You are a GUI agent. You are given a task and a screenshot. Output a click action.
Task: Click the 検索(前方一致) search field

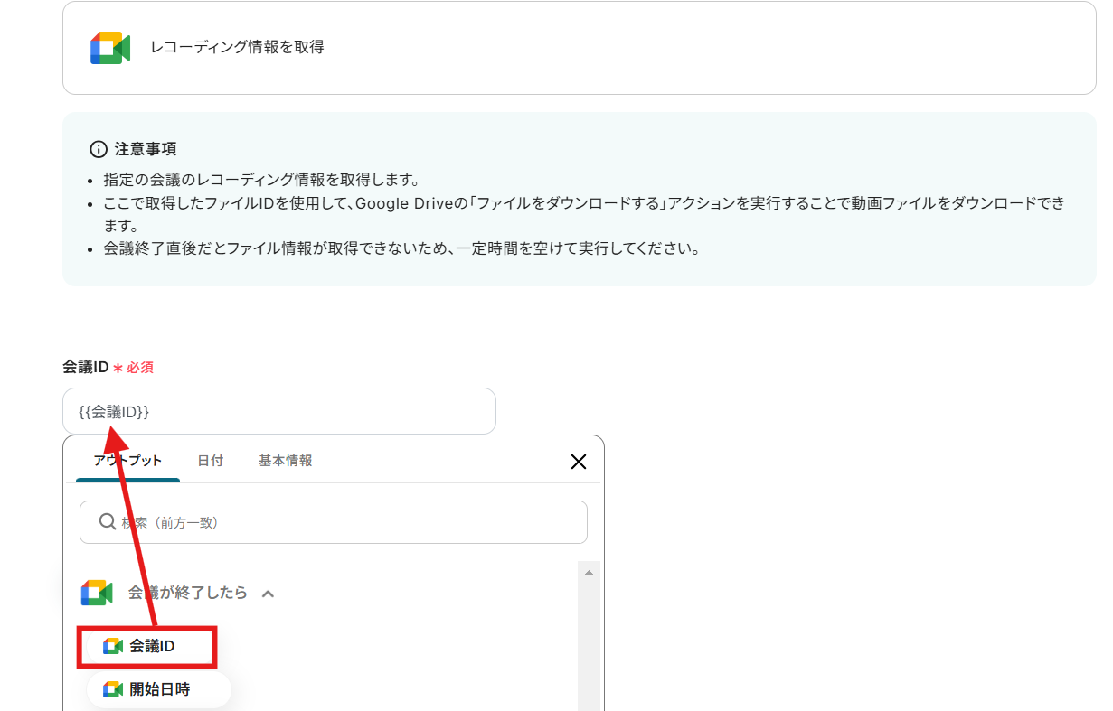click(x=334, y=522)
